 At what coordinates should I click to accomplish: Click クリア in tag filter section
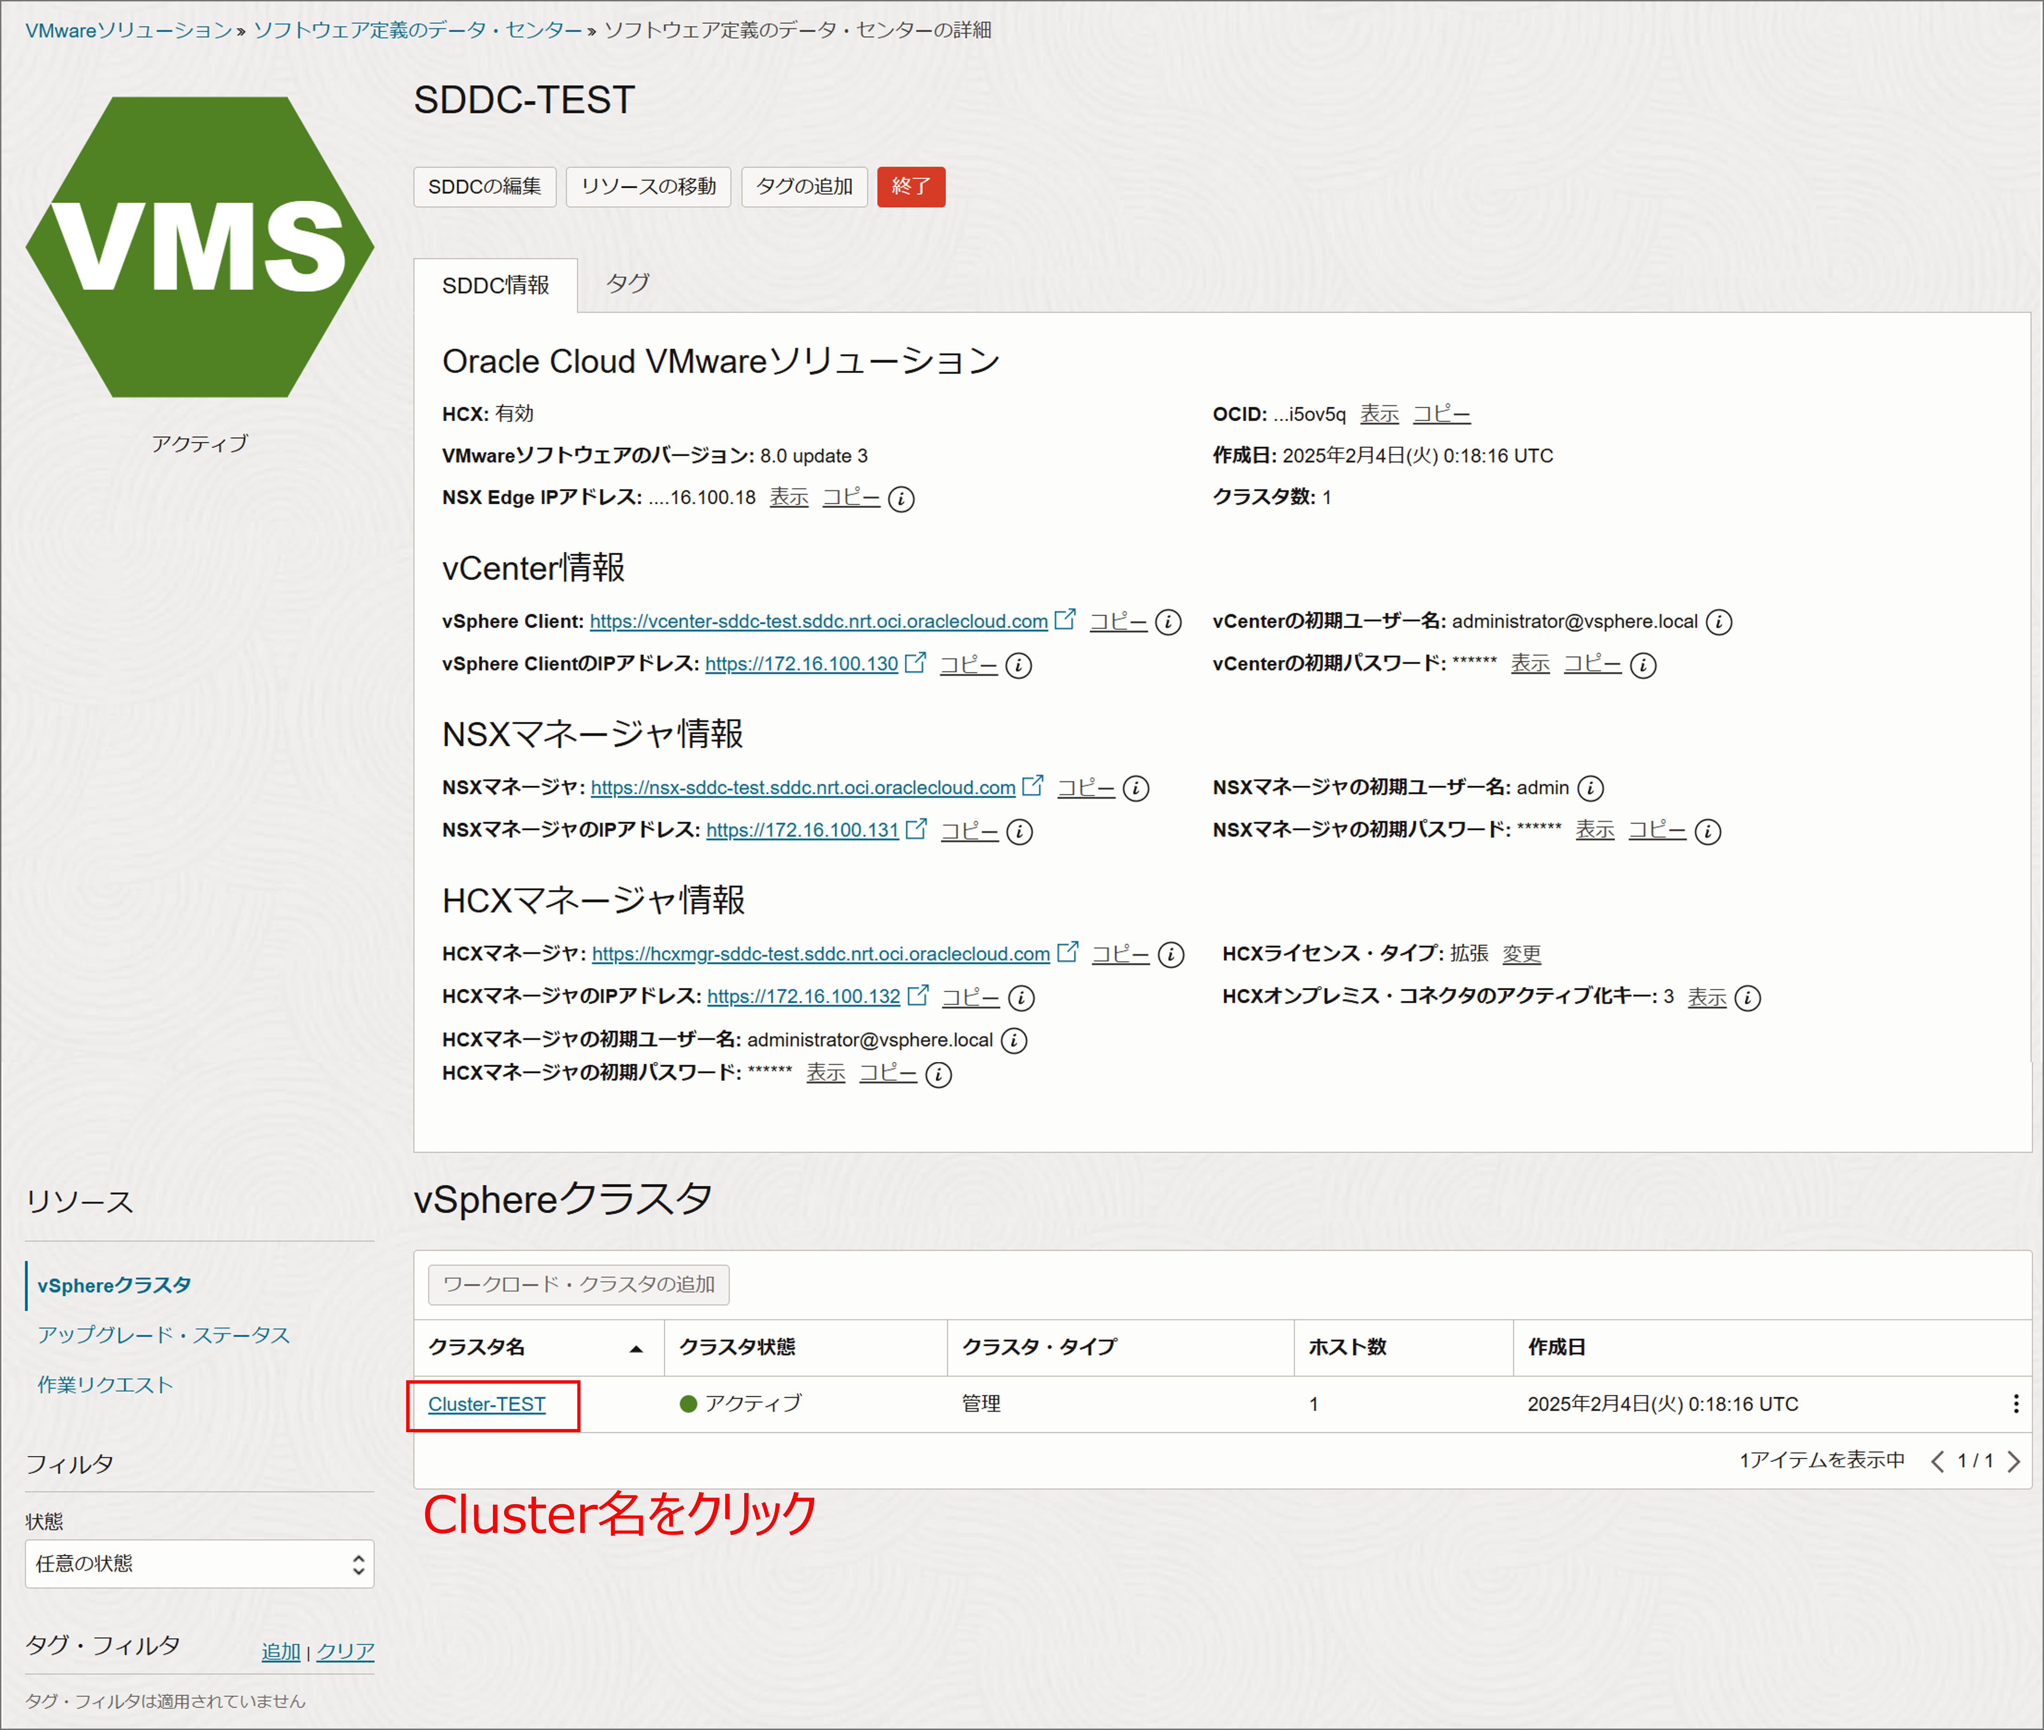[x=345, y=1652]
